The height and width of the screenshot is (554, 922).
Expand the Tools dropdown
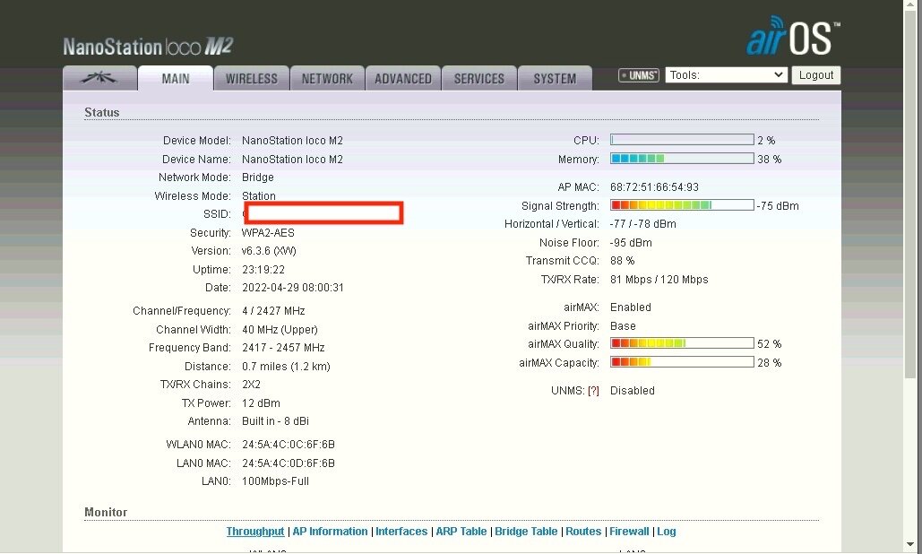point(726,75)
